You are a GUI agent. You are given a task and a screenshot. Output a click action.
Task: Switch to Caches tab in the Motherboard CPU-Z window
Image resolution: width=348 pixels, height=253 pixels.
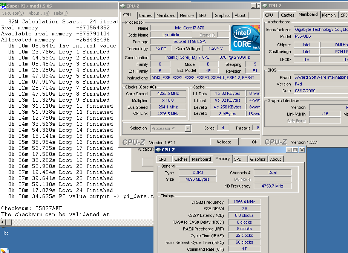[287, 15]
